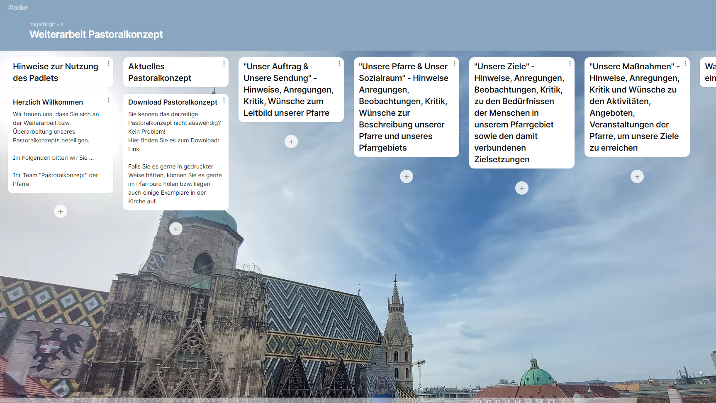Add post under Unser Auftrag & Sendung
Viewport: 716px width, 403px height.
click(291, 142)
